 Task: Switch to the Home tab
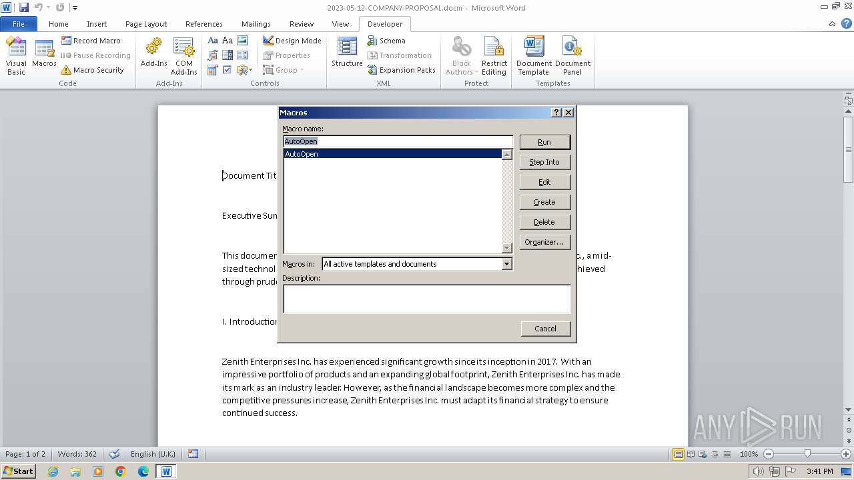tap(59, 24)
